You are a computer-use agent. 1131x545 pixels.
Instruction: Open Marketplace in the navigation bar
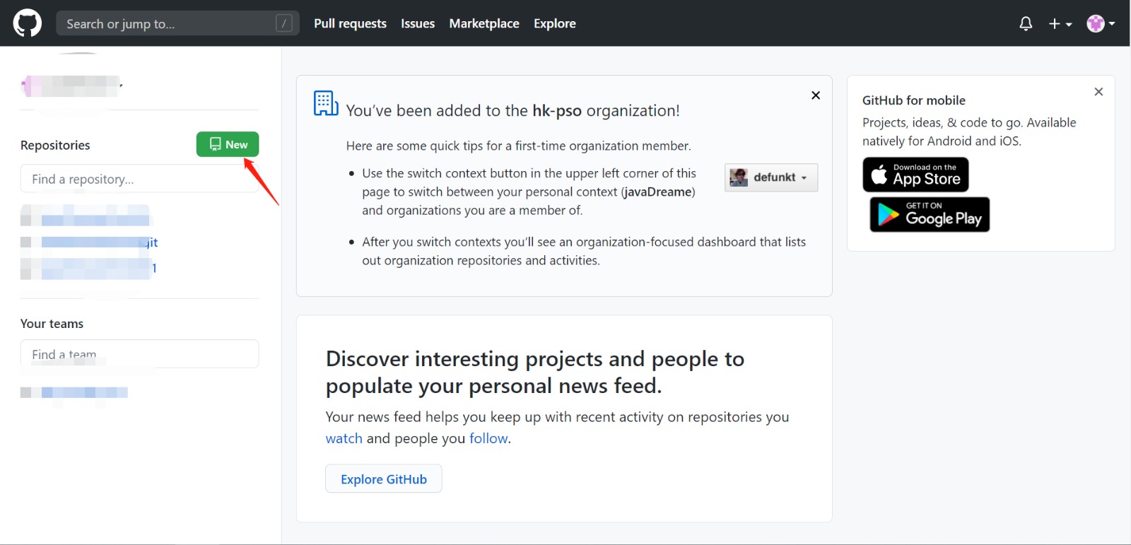point(484,23)
